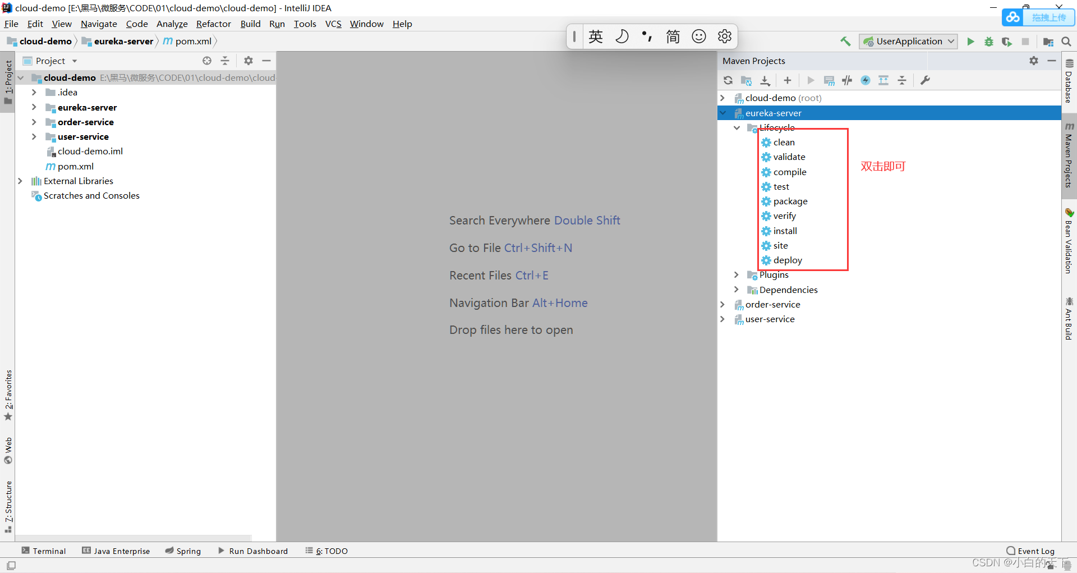Viewport: 1077px width, 573px height.
Task: Open Spring tool window
Action: (183, 551)
